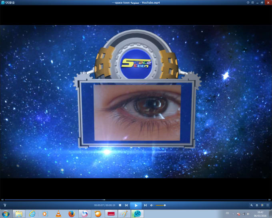272x218 pixels.
Task: Open the network tray icon
Action: [x=244, y=214]
